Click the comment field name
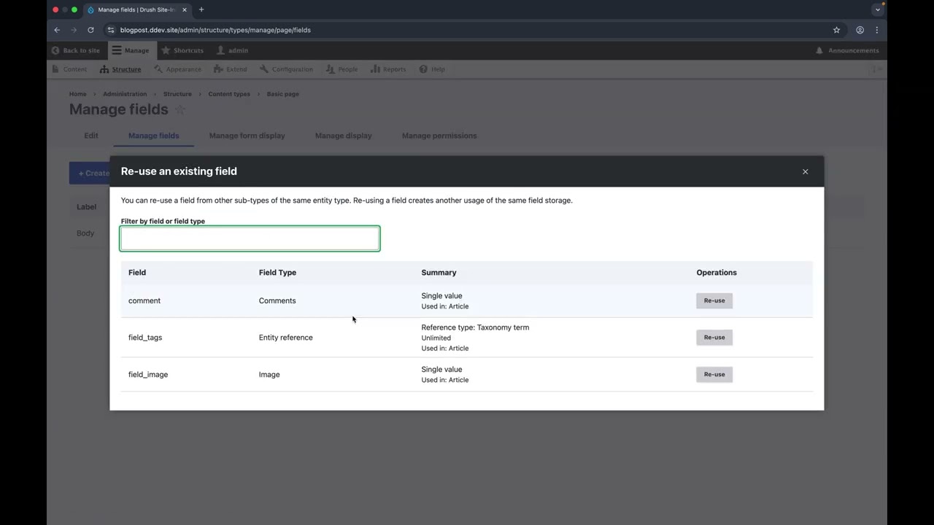934x525 pixels. pos(144,300)
